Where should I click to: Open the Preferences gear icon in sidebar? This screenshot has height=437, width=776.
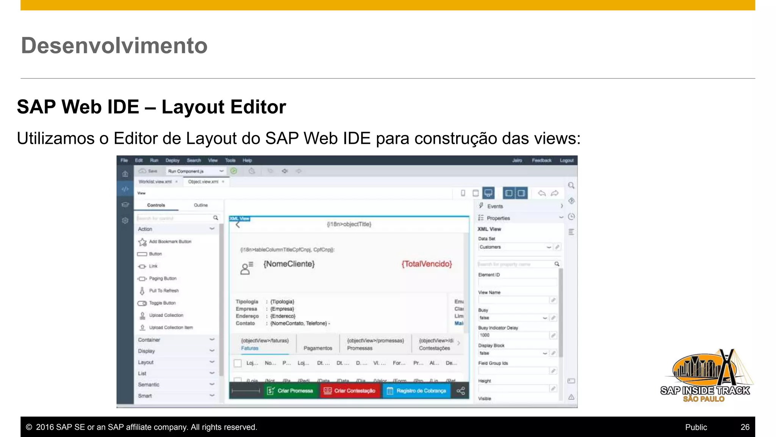click(125, 220)
